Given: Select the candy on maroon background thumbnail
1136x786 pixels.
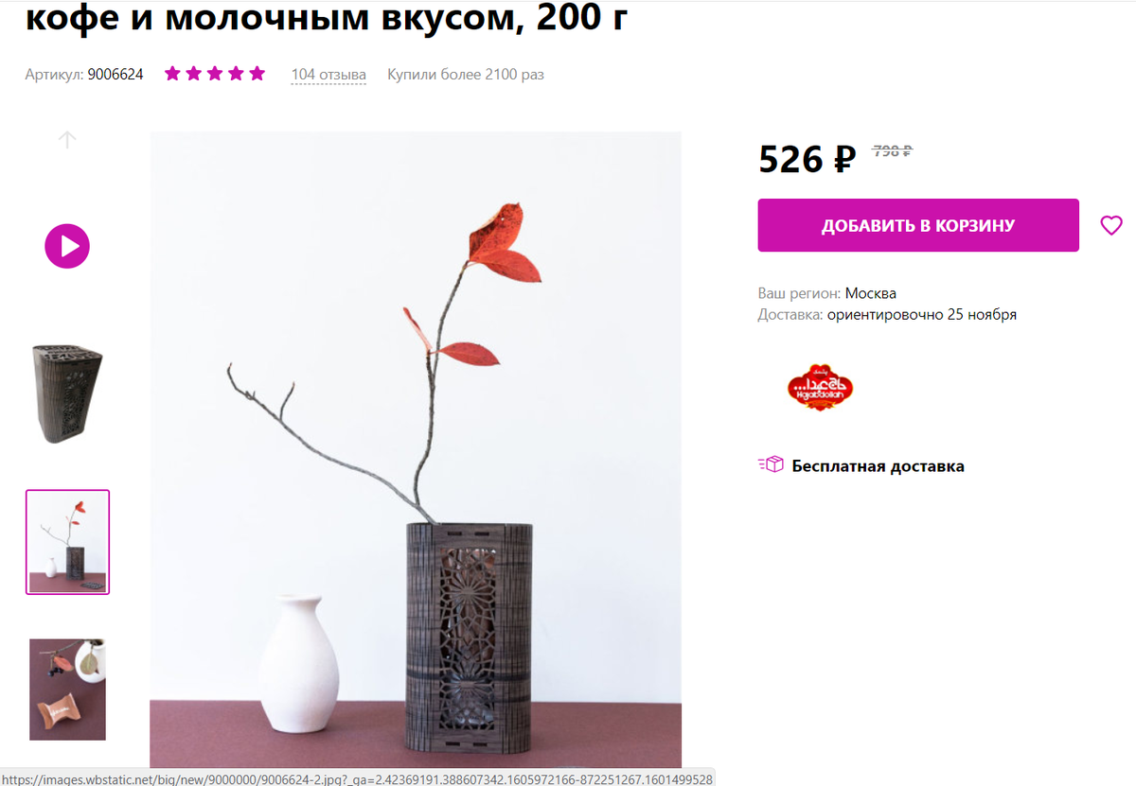Looking at the screenshot, I should coord(67,689).
